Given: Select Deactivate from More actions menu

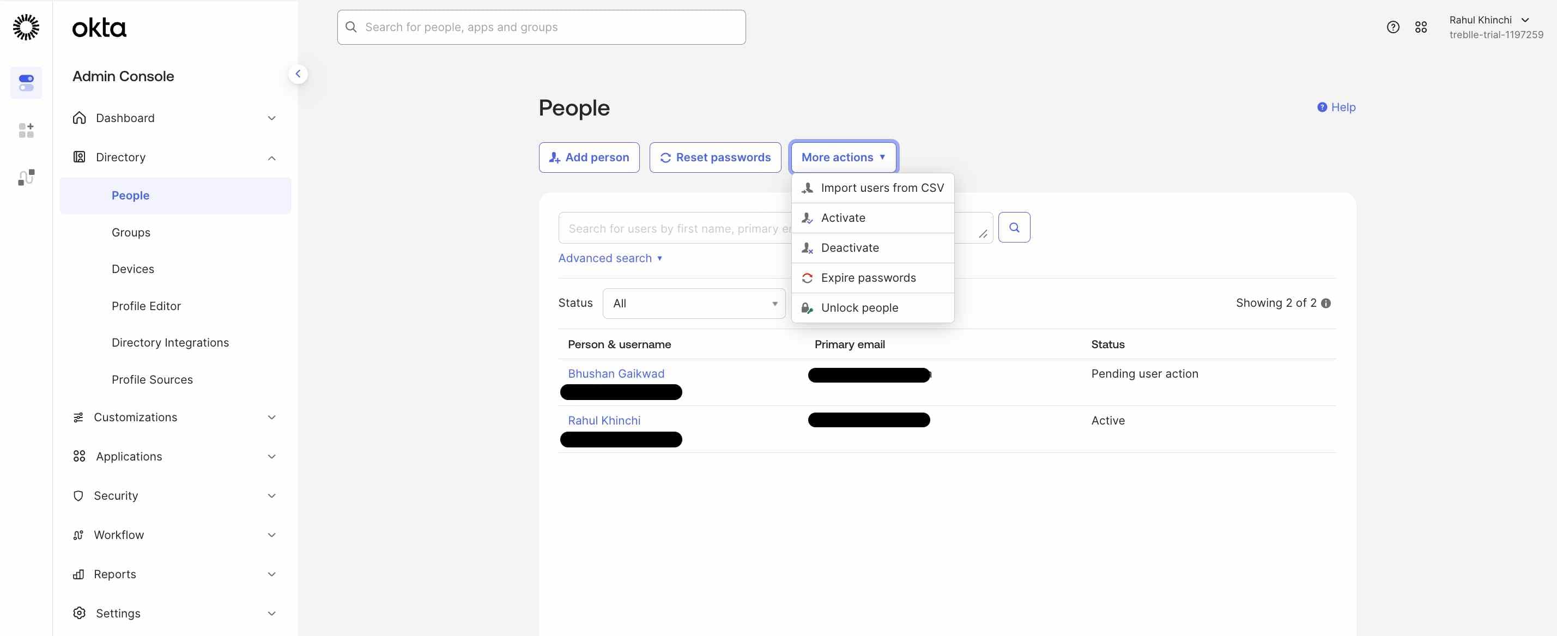Looking at the screenshot, I should [x=849, y=248].
